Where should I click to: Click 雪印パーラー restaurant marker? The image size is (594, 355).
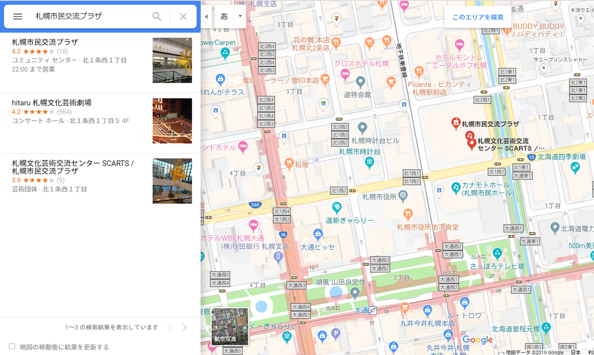(x=325, y=78)
